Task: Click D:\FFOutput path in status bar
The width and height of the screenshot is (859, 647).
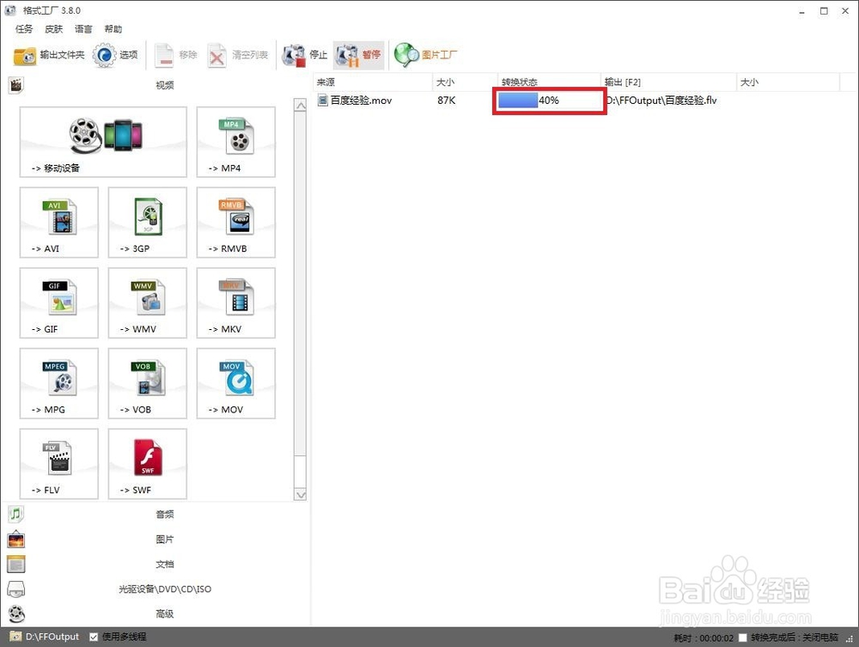Action: click(52, 637)
